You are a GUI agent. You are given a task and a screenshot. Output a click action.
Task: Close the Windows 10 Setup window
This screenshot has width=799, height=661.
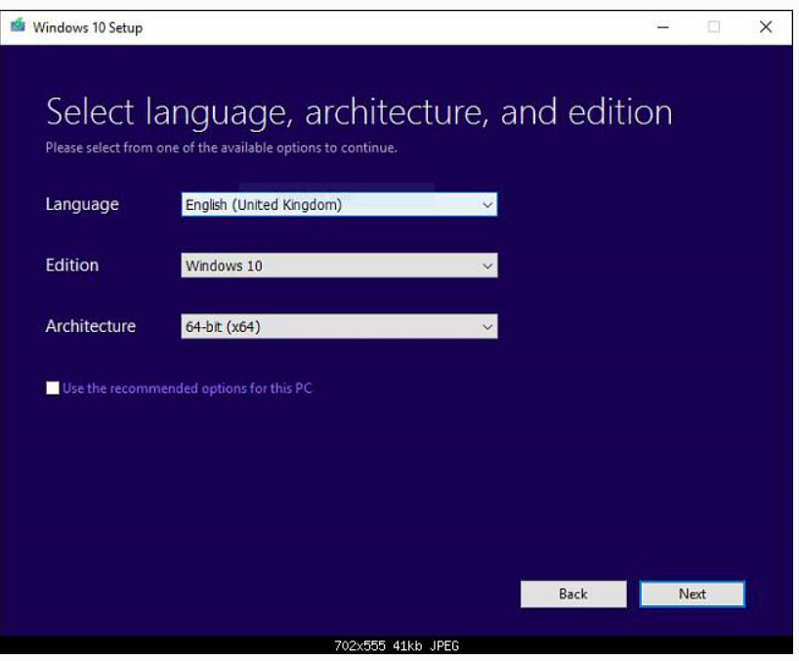coord(766,27)
